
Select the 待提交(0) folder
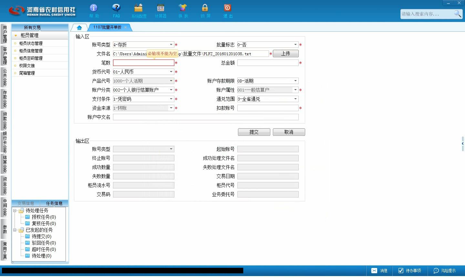pyautogui.click(x=38, y=236)
